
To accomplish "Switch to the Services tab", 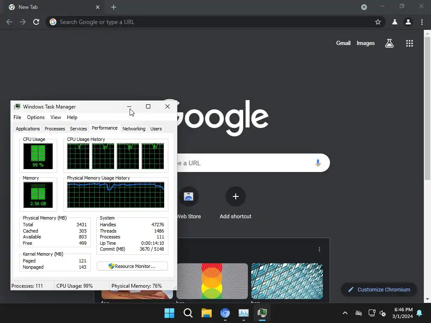I will pos(78,129).
